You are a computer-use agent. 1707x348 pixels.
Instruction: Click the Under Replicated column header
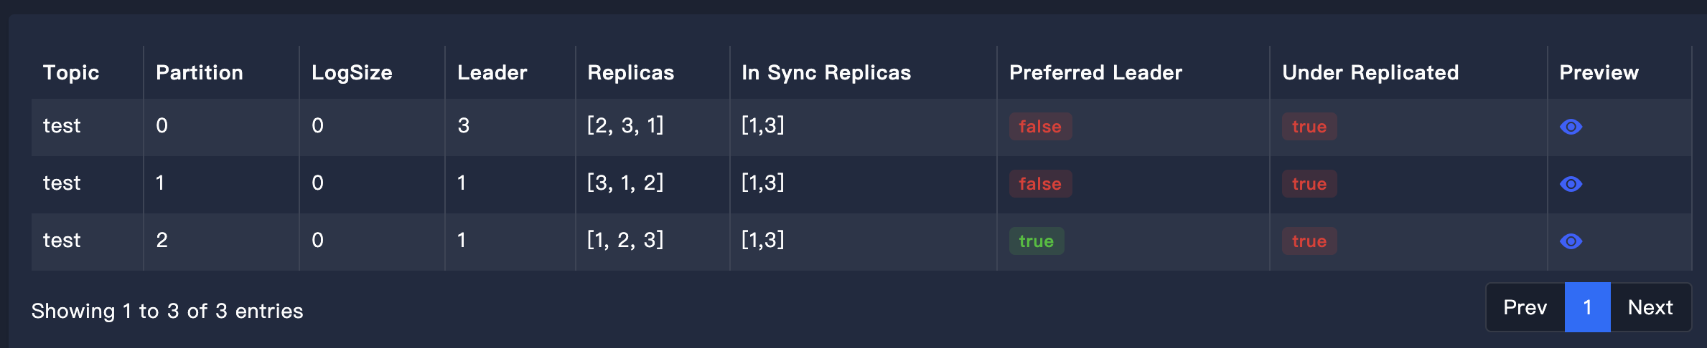pos(1370,72)
